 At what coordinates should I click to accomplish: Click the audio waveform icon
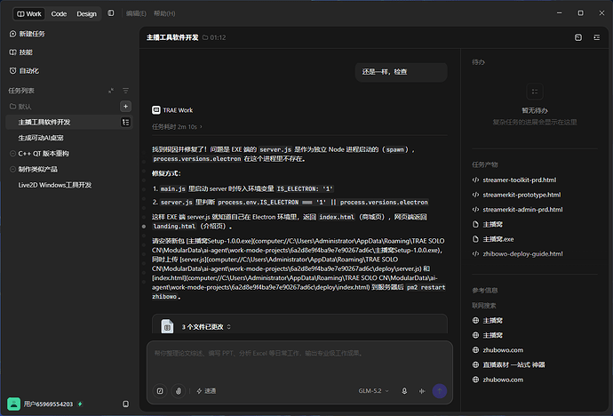pyautogui.click(x=422, y=391)
